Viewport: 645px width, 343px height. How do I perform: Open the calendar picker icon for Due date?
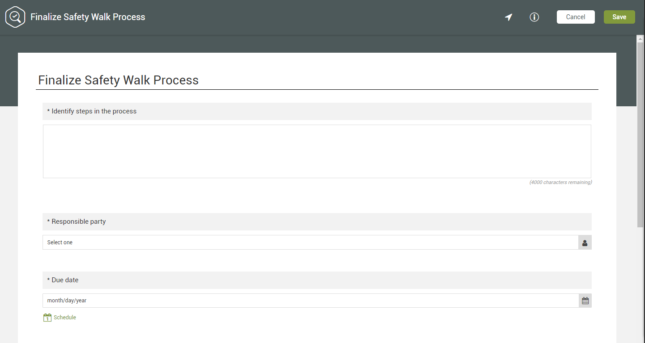pyautogui.click(x=585, y=301)
